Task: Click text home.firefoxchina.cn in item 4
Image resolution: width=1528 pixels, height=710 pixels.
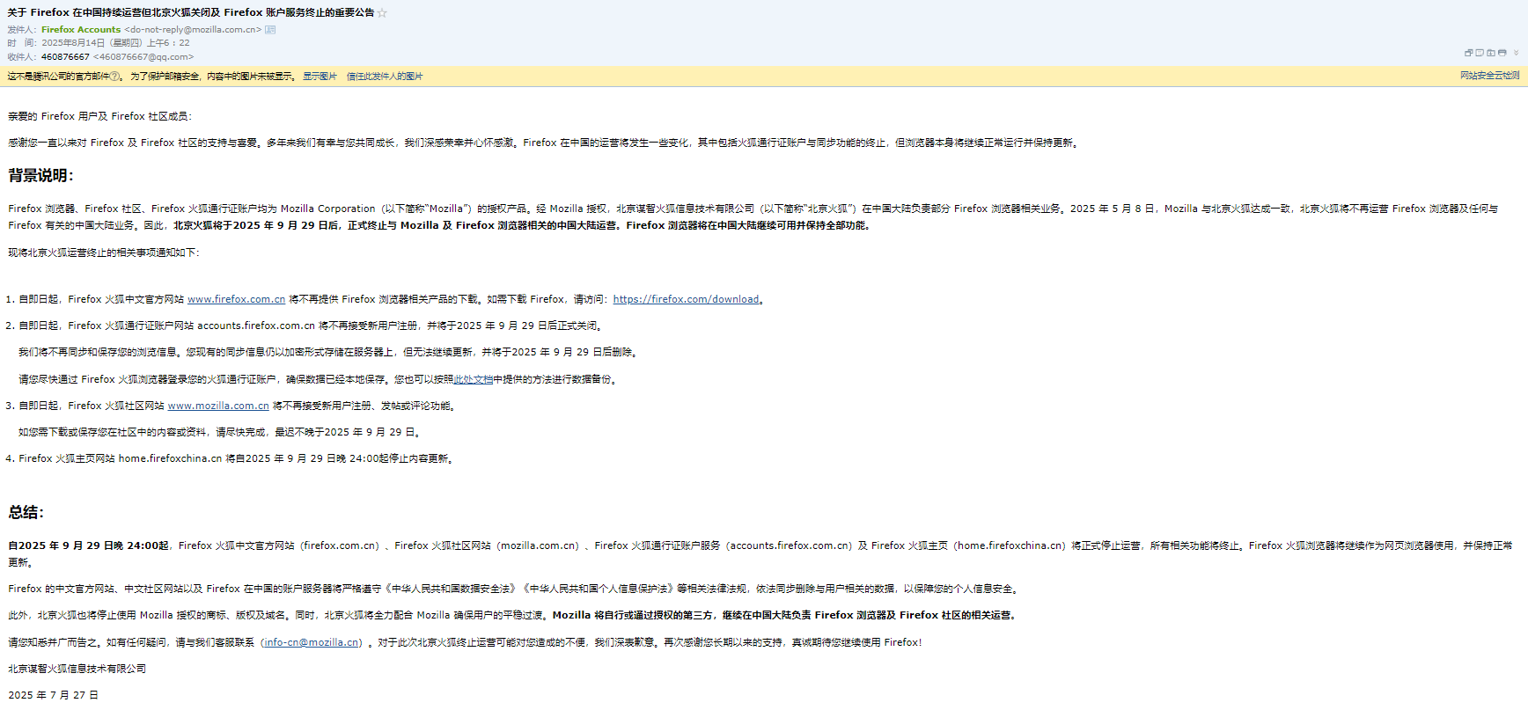Action: pyautogui.click(x=170, y=458)
